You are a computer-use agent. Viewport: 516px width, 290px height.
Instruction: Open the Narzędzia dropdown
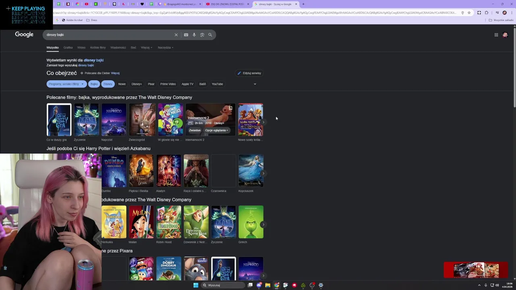pos(165,48)
